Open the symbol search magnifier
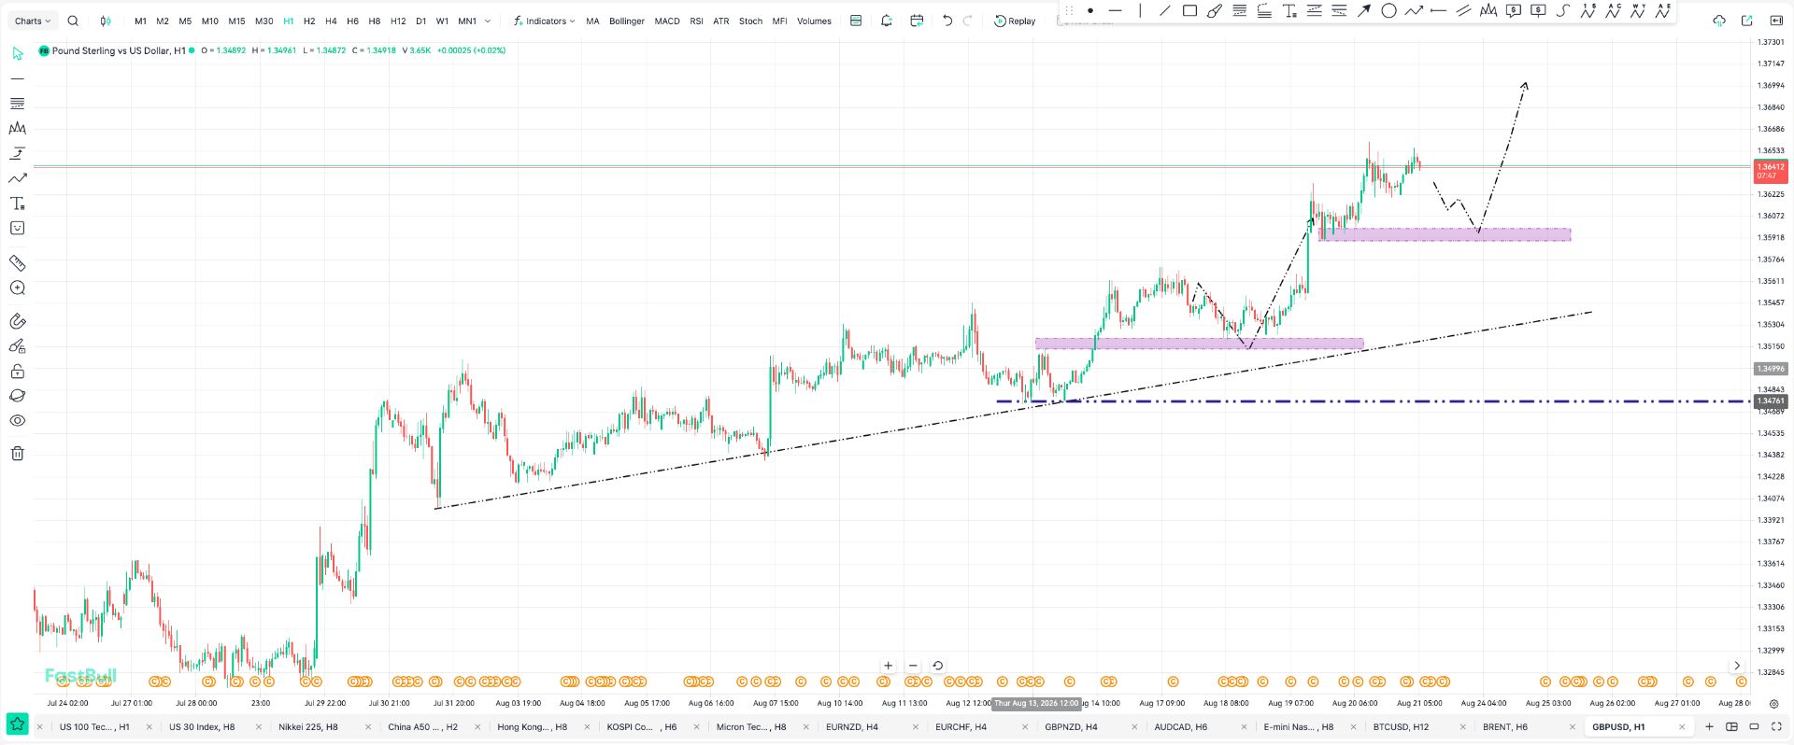The width and height of the screenshot is (1794, 745). point(73,21)
